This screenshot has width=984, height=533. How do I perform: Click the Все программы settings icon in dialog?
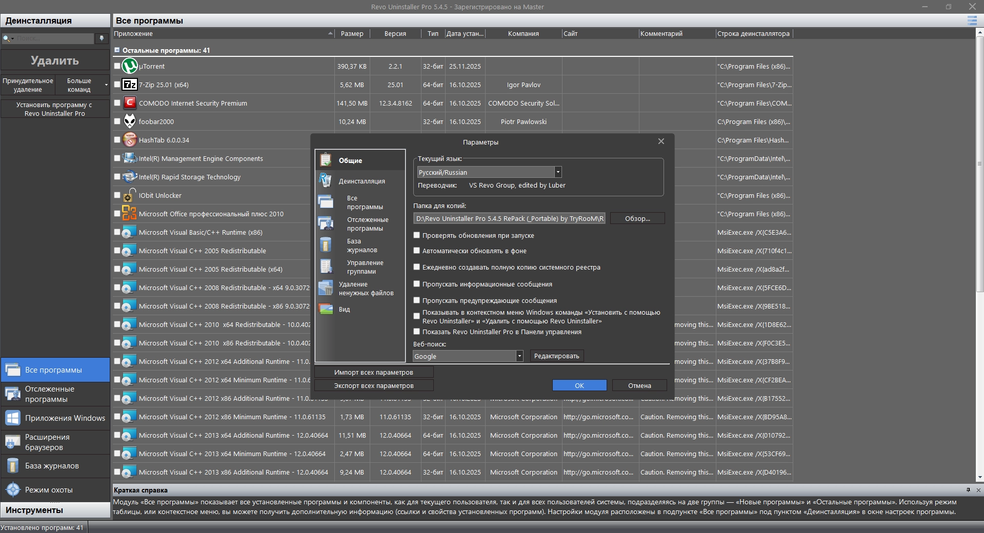point(326,202)
